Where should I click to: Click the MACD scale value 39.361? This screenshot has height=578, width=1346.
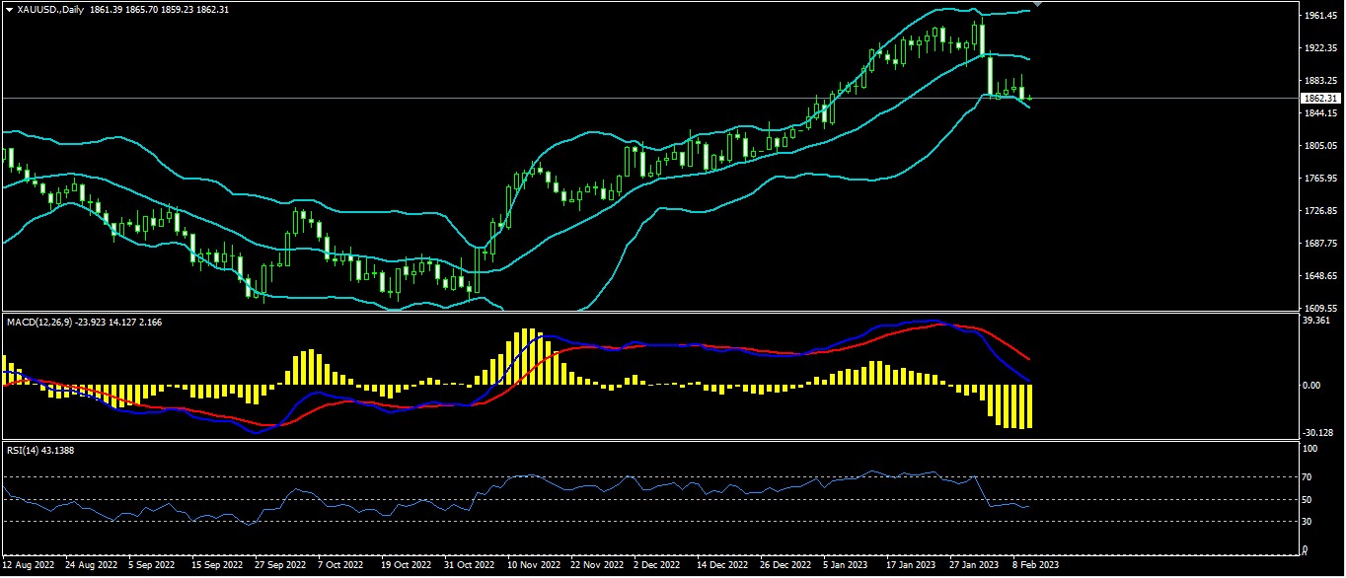click(1315, 321)
